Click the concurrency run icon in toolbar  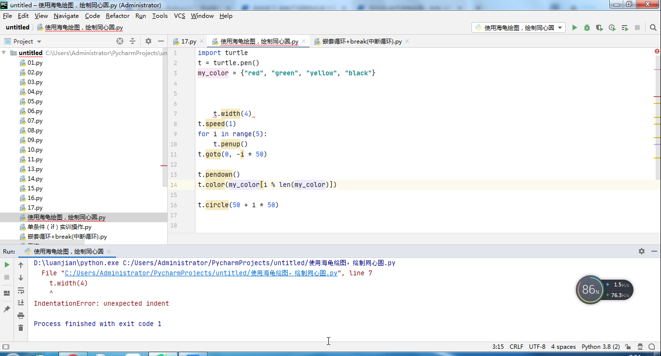(x=625, y=28)
